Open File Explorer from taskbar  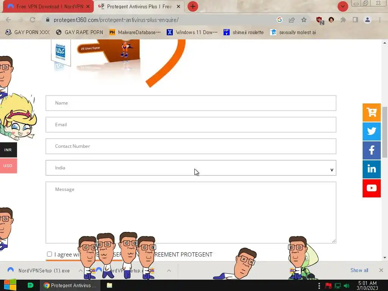pos(110,285)
